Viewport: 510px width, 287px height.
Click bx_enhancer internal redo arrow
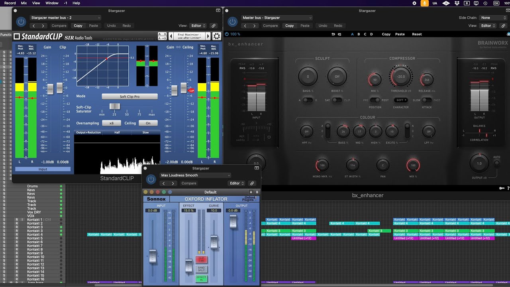click(339, 34)
